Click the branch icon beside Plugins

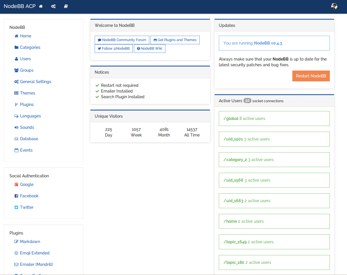coord(16,105)
